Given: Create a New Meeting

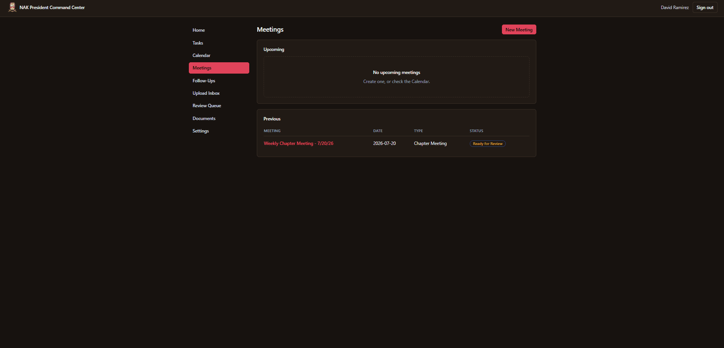Looking at the screenshot, I should (x=519, y=30).
